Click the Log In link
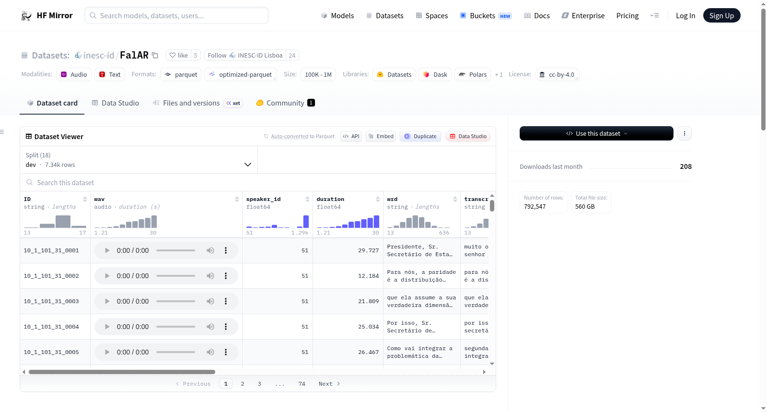The image size is (767, 413). pos(686,16)
